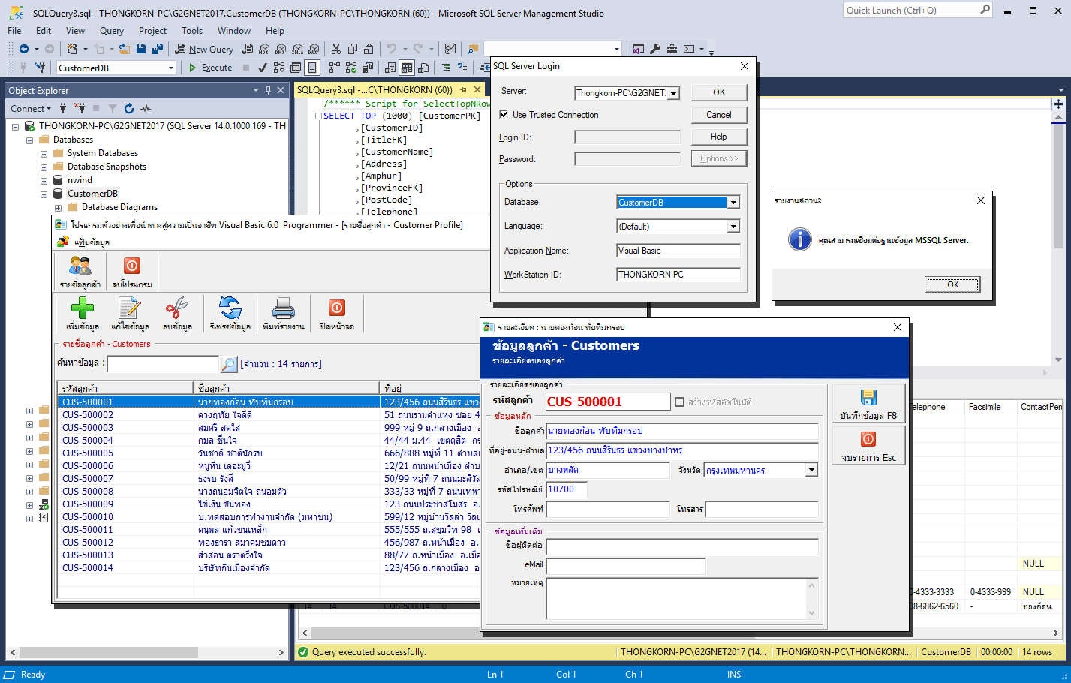This screenshot has width=1071, height=683.
Task: Open the Language dropdown showing (Default)
Action: click(734, 227)
